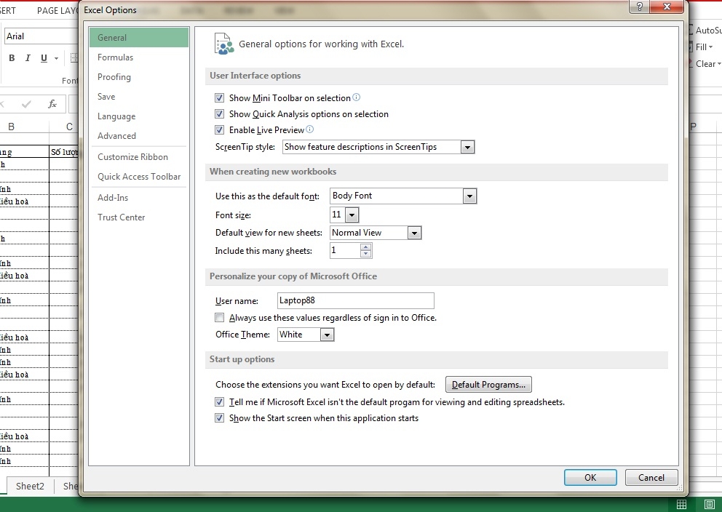Open the Advanced options category

coord(139,136)
